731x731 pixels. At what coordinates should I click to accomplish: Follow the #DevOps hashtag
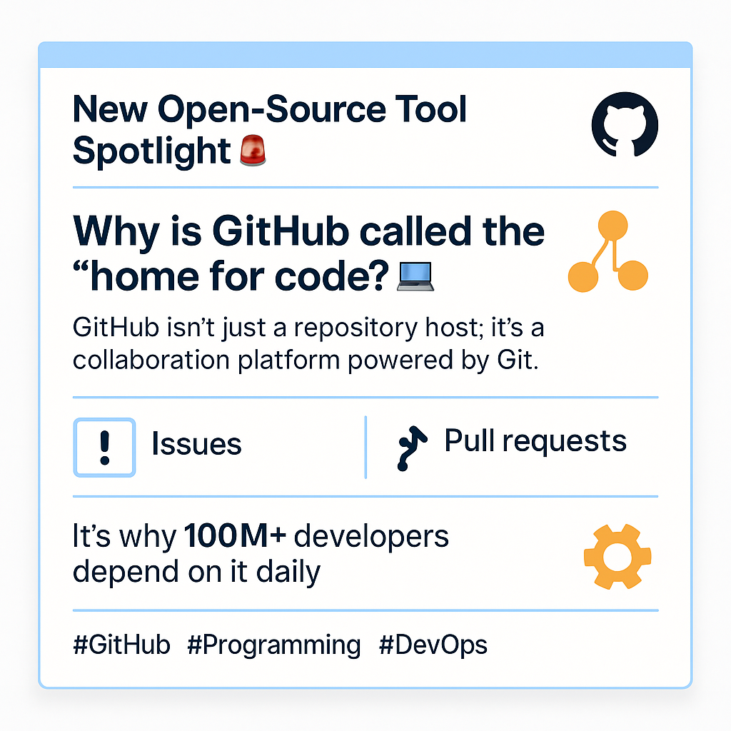(x=433, y=645)
